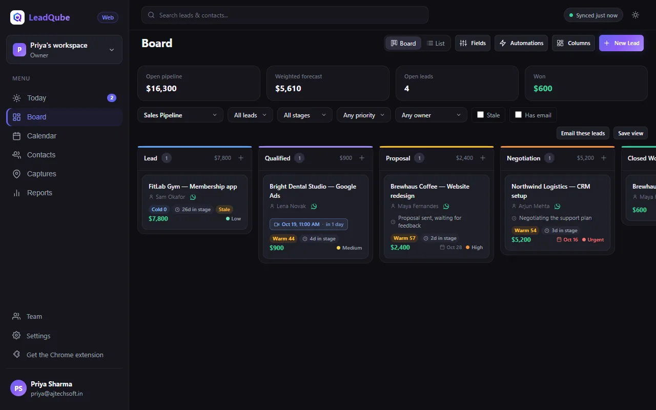This screenshot has width=656, height=410.
Task: Click the Get the Chrome extension puzzle icon
Action: click(x=16, y=355)
